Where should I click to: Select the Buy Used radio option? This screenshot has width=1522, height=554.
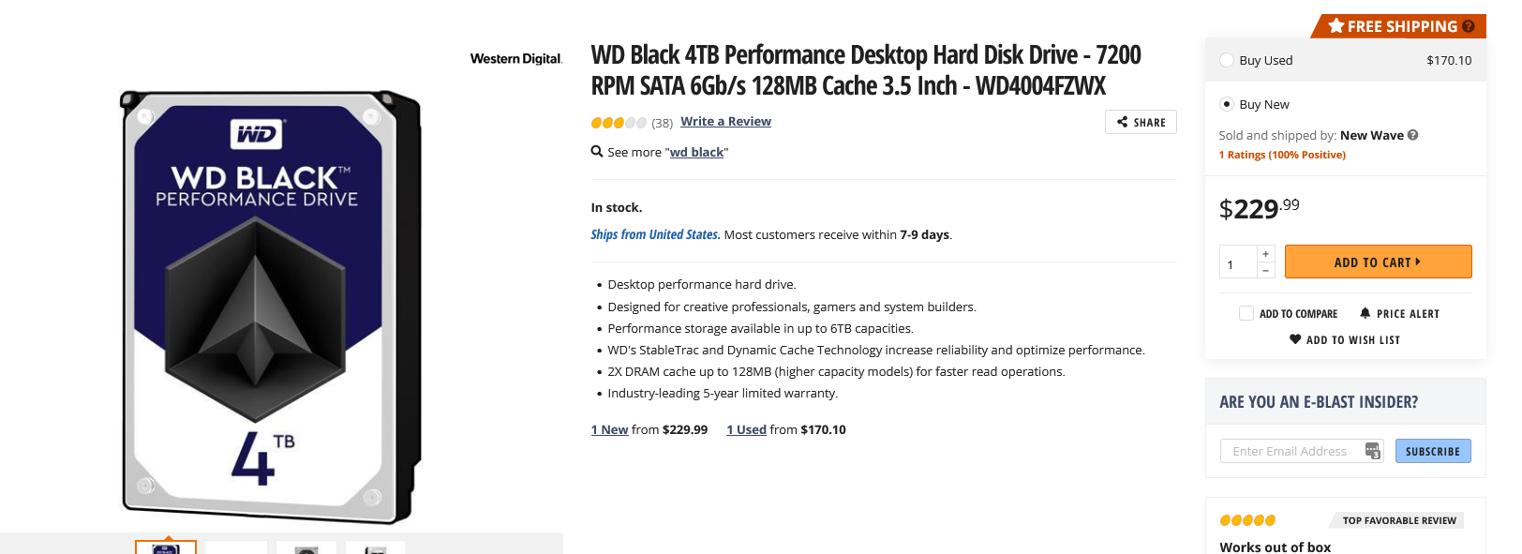[x=1227, y=60]
